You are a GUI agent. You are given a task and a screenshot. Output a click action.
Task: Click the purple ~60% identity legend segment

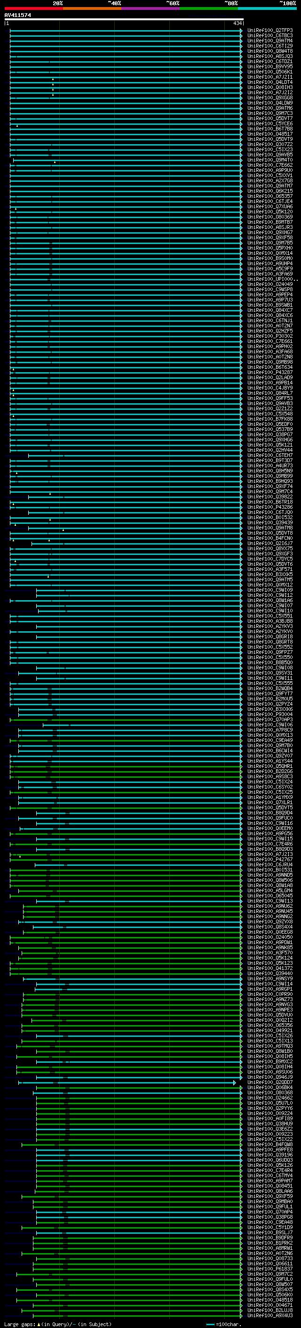(151, 9)
